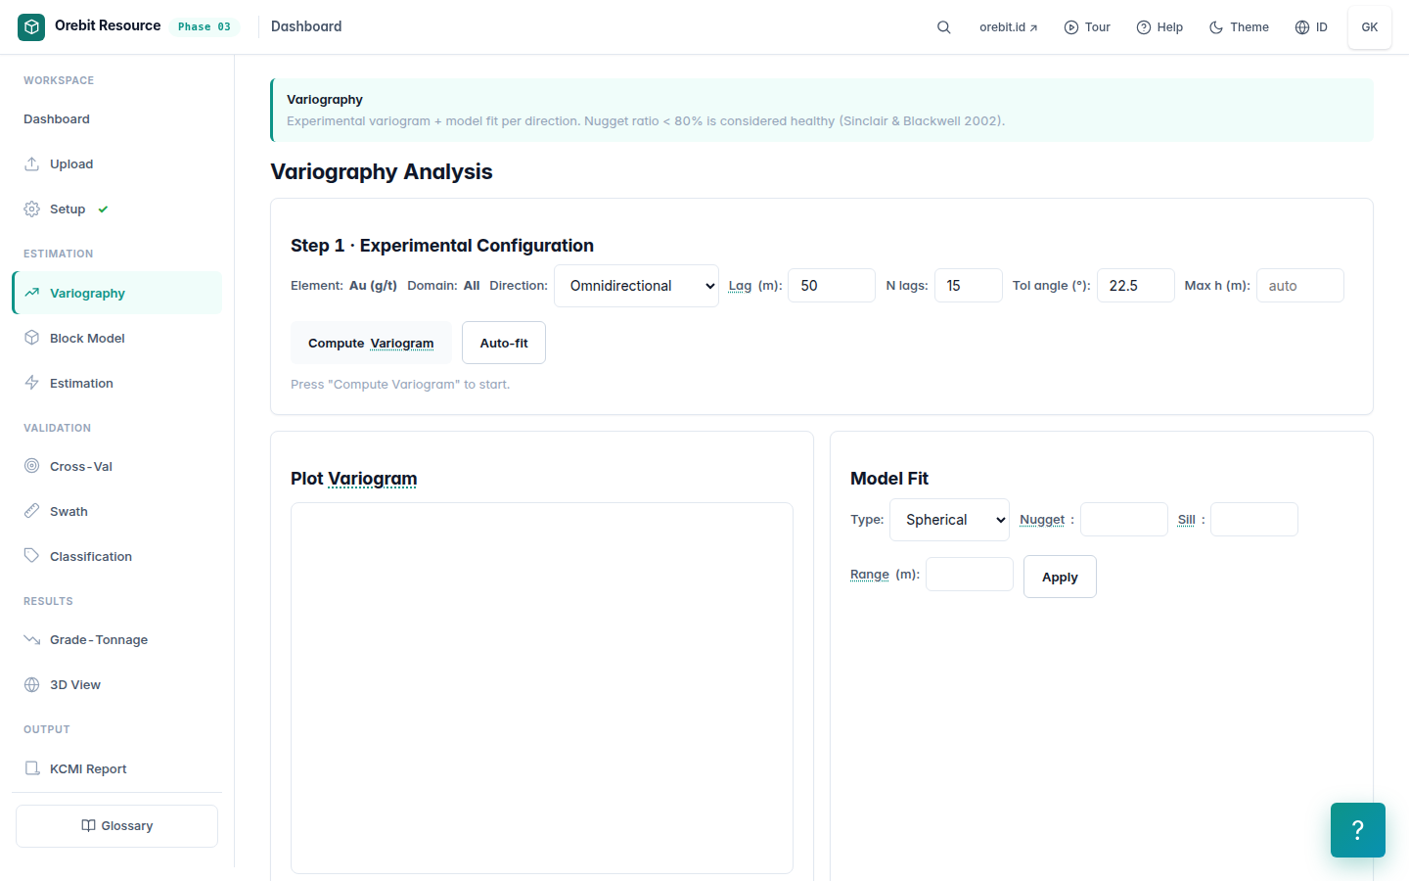Open the Upload page
Image resolution: width=1409 pixels, height=881 pixels.
117,164
